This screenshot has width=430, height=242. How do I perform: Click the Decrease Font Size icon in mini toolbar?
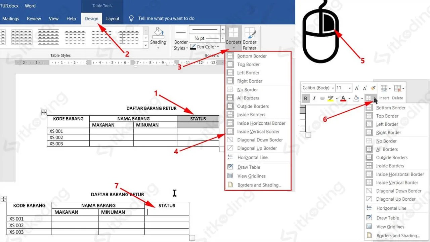click(365, 88)
